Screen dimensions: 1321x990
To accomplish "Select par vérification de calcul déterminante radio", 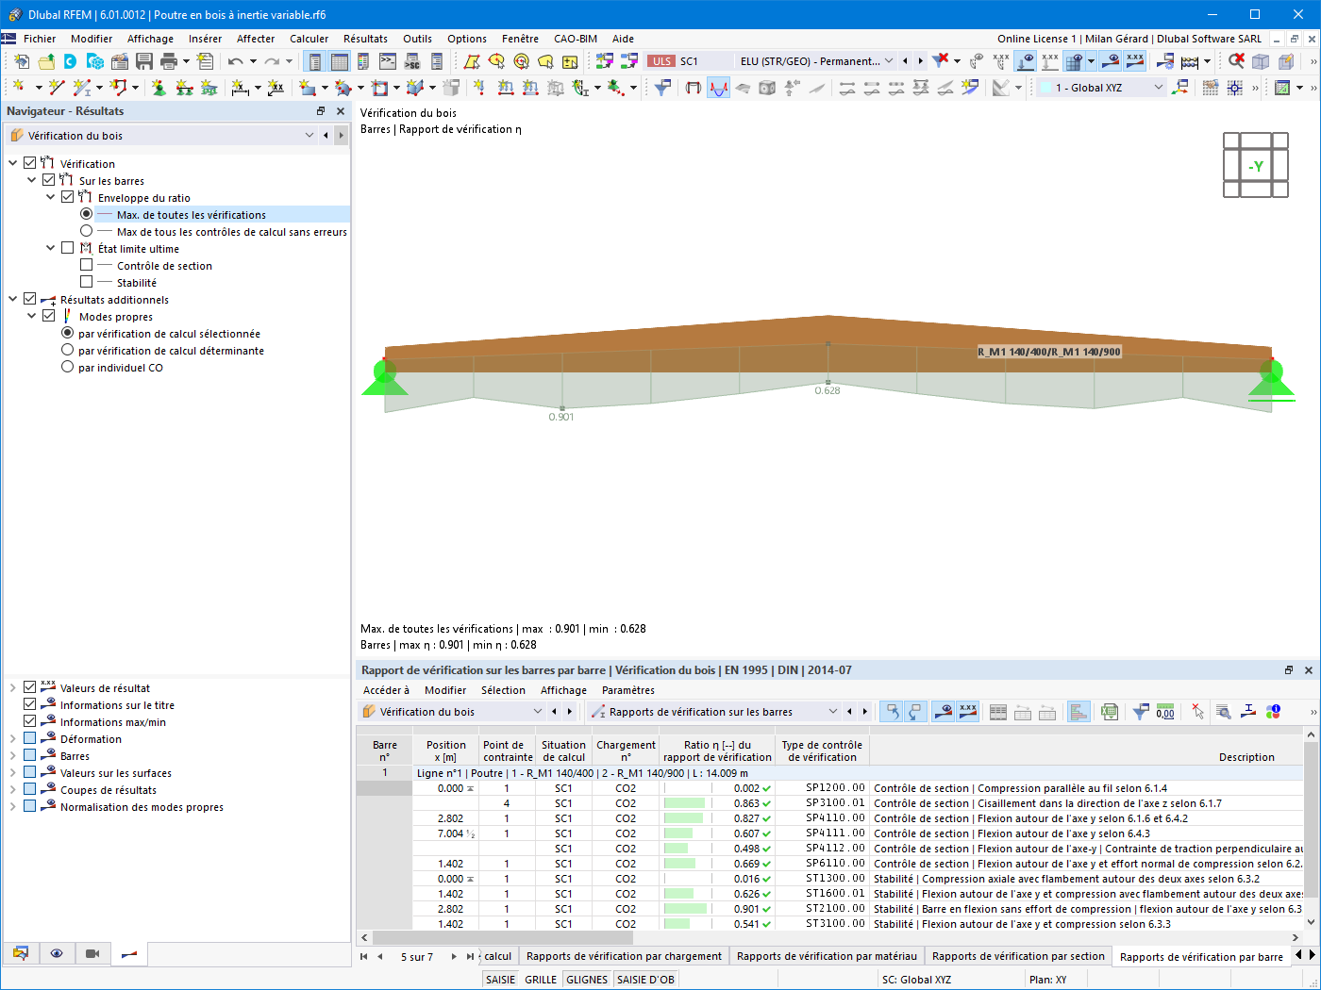I will pos(68,350).
